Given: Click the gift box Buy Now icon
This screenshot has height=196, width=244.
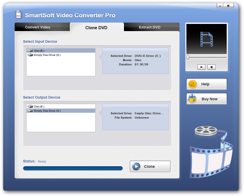Looking at the screenshot, I should click(x=192, y=98).
